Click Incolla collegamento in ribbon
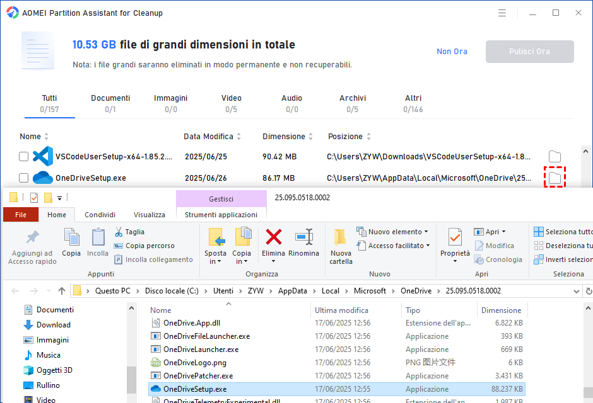The image size is (593, 403). [153, 259]
